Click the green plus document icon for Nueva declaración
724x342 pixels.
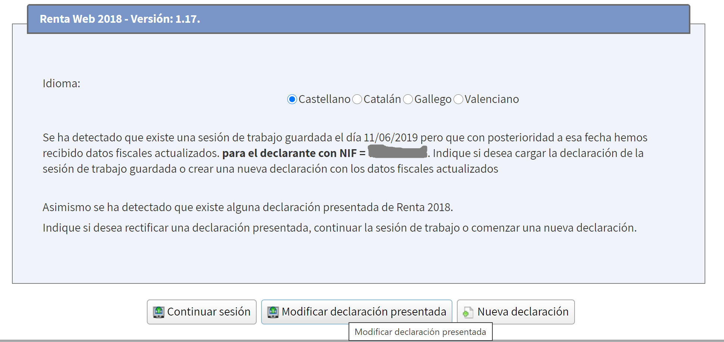click(x=468, y=312)
